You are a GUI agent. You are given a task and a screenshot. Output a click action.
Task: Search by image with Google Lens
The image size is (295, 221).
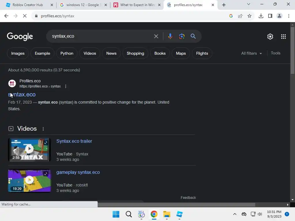pyautogui.click(x=182, y=36)
